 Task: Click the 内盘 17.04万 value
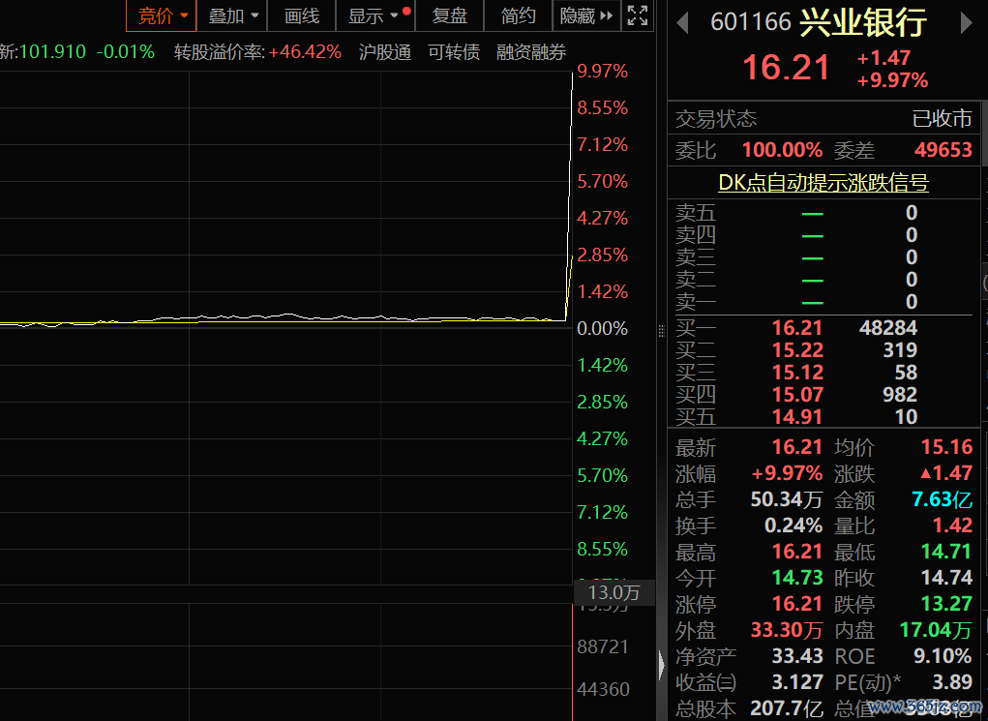pos(936,630)
